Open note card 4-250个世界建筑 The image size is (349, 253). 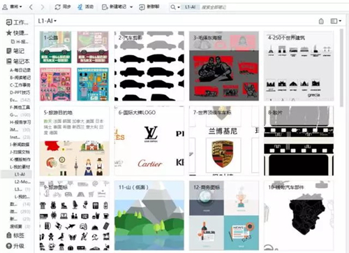(299, 66)
